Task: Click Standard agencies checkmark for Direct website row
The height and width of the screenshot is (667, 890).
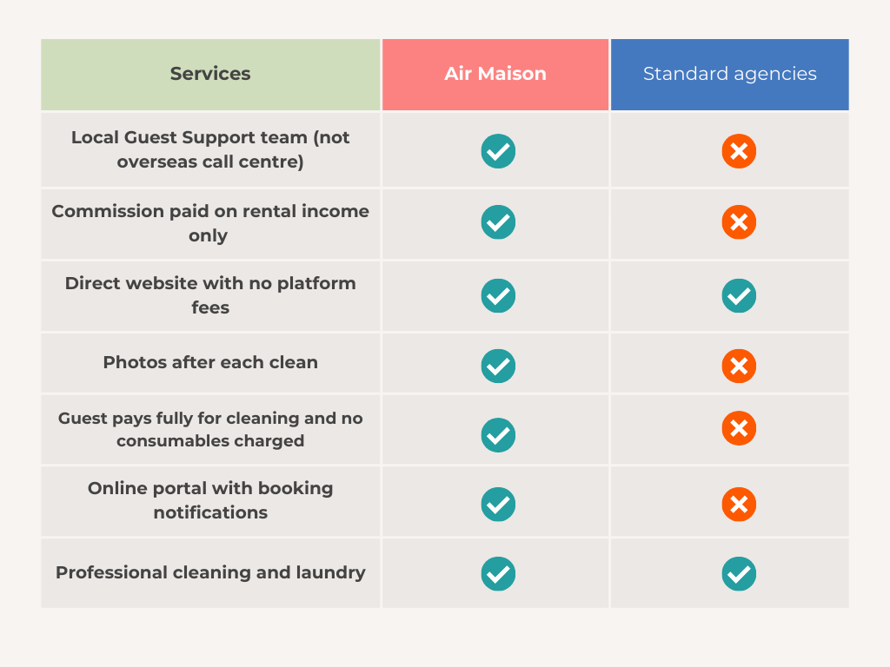Action: [x=739, y=295]
